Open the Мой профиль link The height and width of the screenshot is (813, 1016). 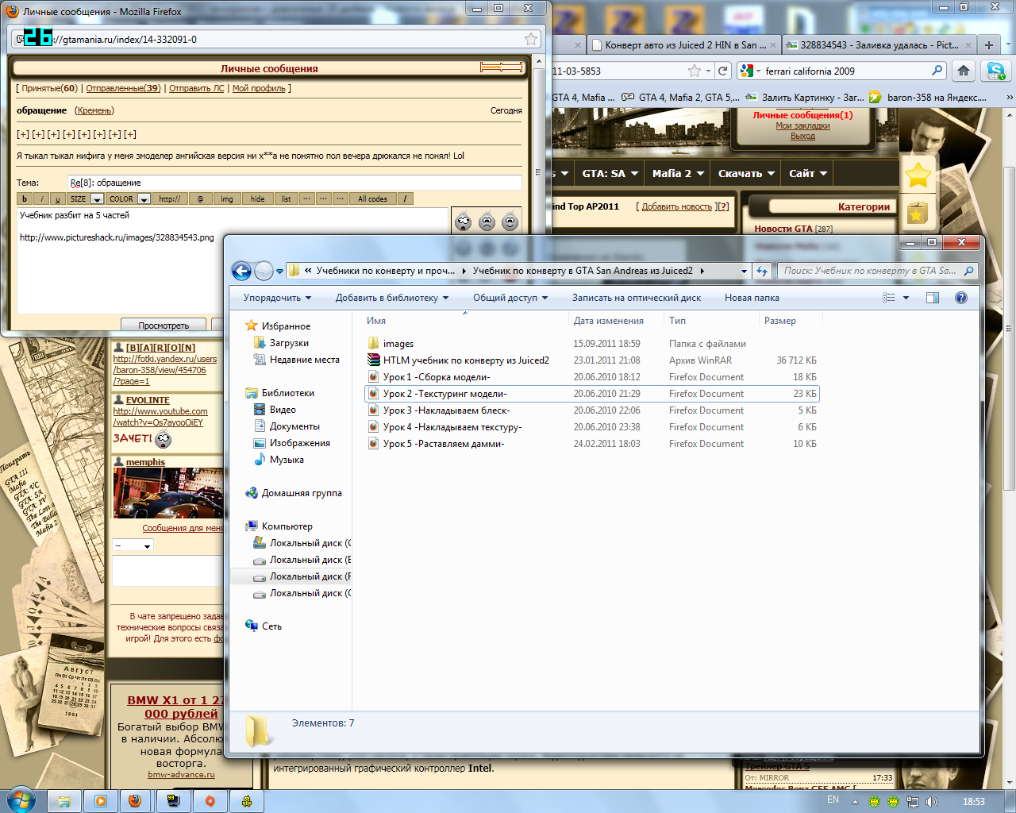point(259,88)
